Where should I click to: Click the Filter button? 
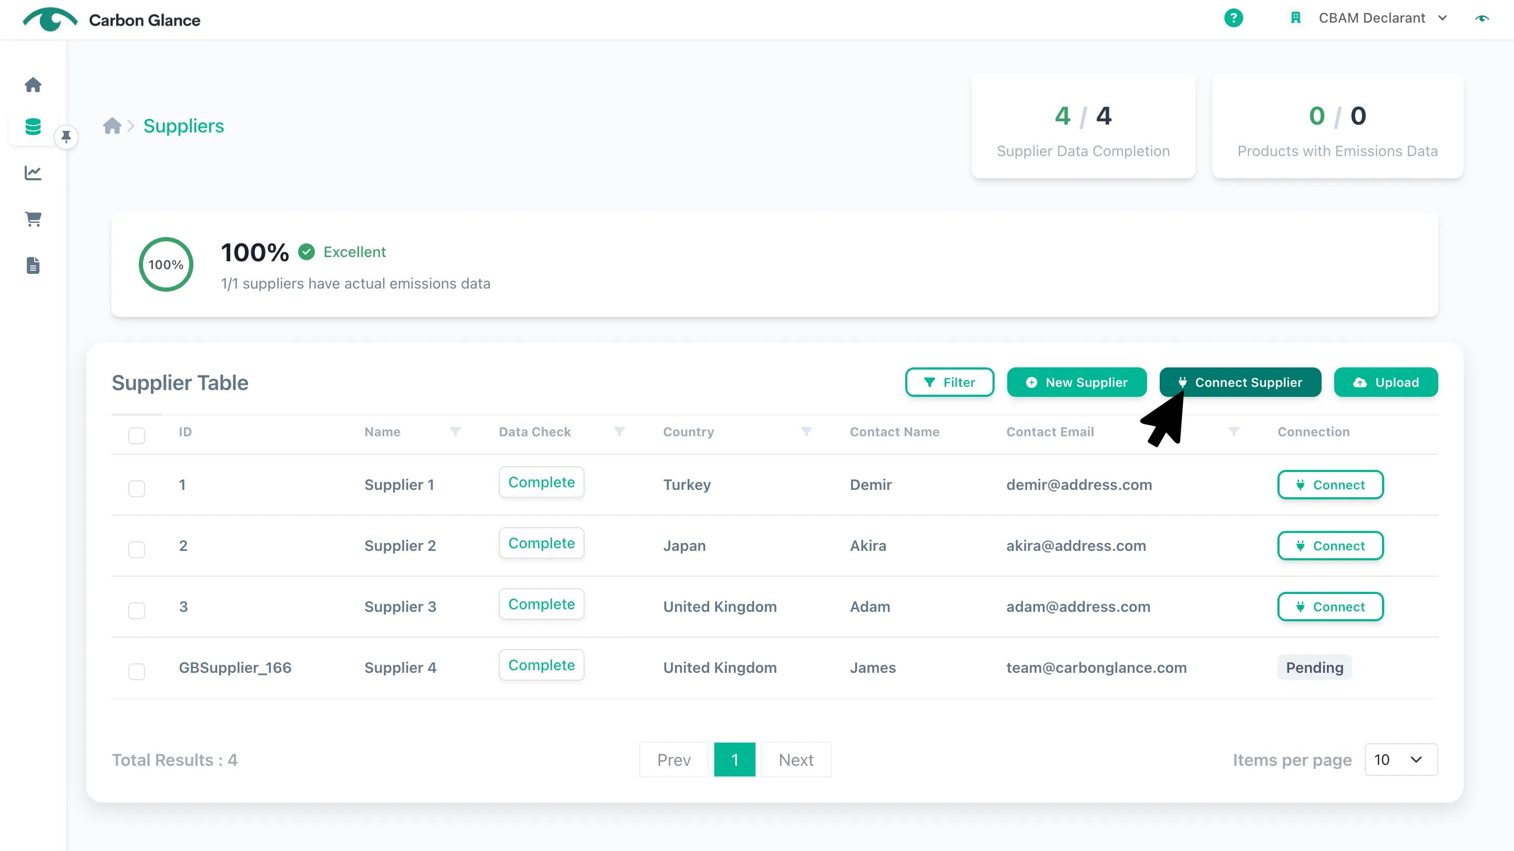click(x=949, y=382)
